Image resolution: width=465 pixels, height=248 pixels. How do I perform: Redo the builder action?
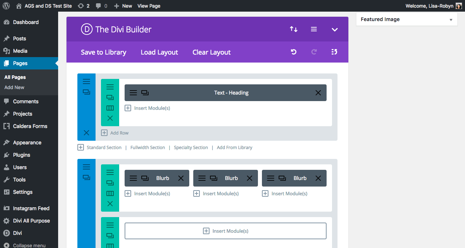tap(314, 52)
